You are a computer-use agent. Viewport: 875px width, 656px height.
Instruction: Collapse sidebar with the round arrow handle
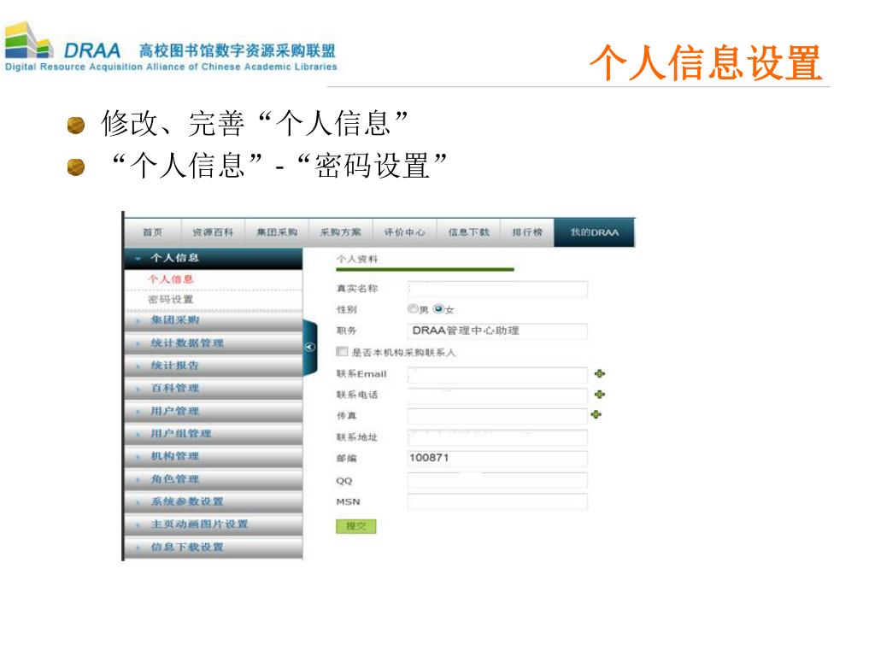point(309,347)
